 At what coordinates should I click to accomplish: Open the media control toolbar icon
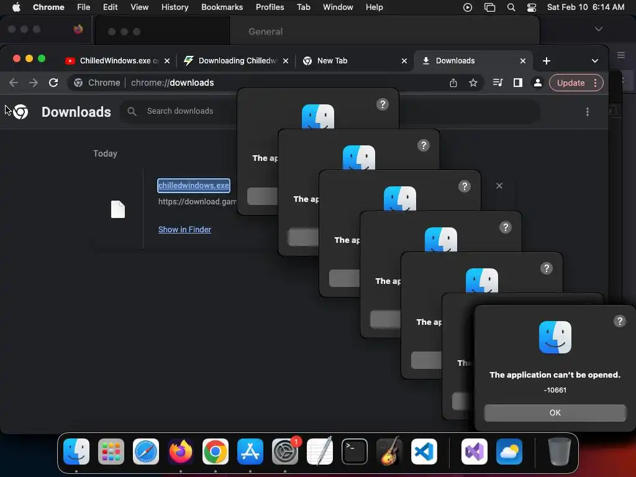pos(497,83)
